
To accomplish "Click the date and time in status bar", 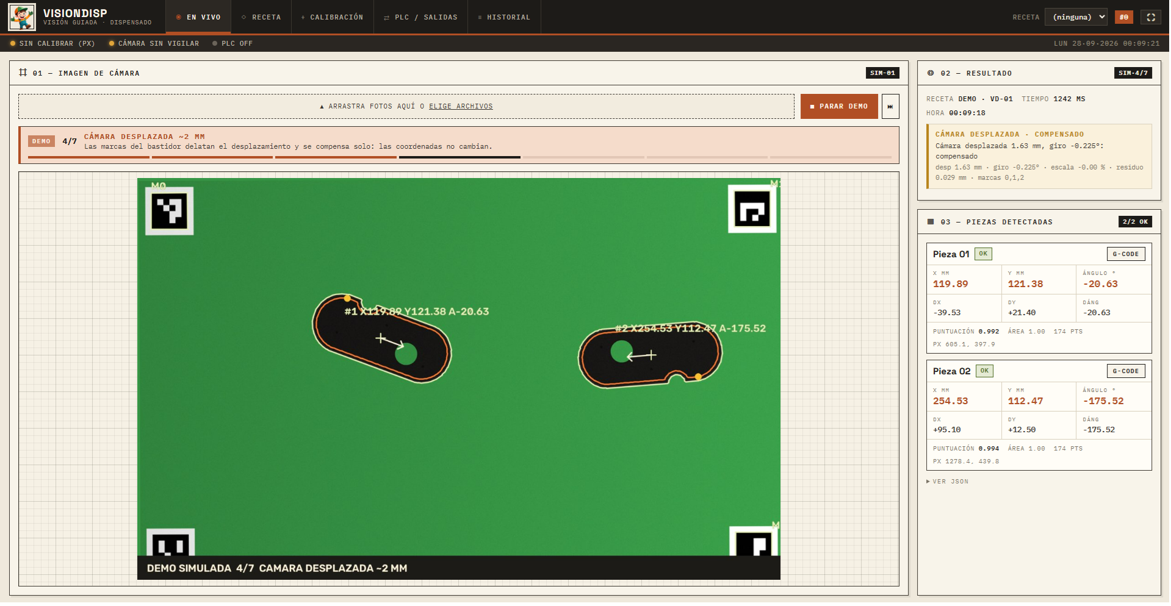I will (x=1106, y=43).
